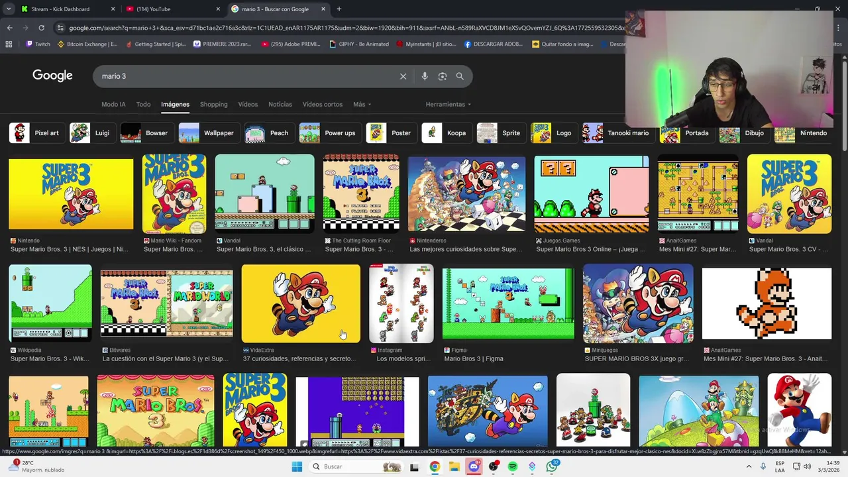Close the mario 3 - Buscar con Google tab

pyautogui.click(x=323, y=9)
